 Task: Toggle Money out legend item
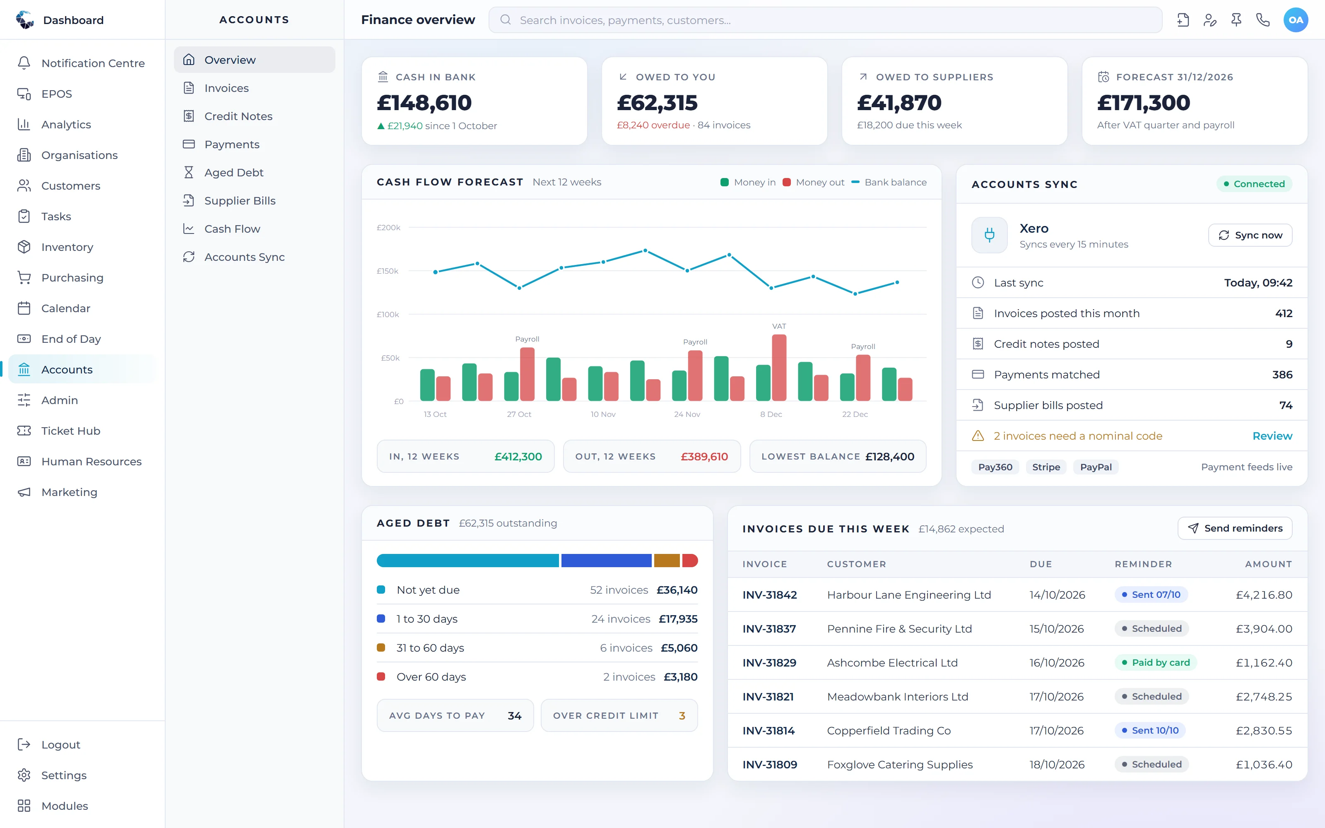814,182
